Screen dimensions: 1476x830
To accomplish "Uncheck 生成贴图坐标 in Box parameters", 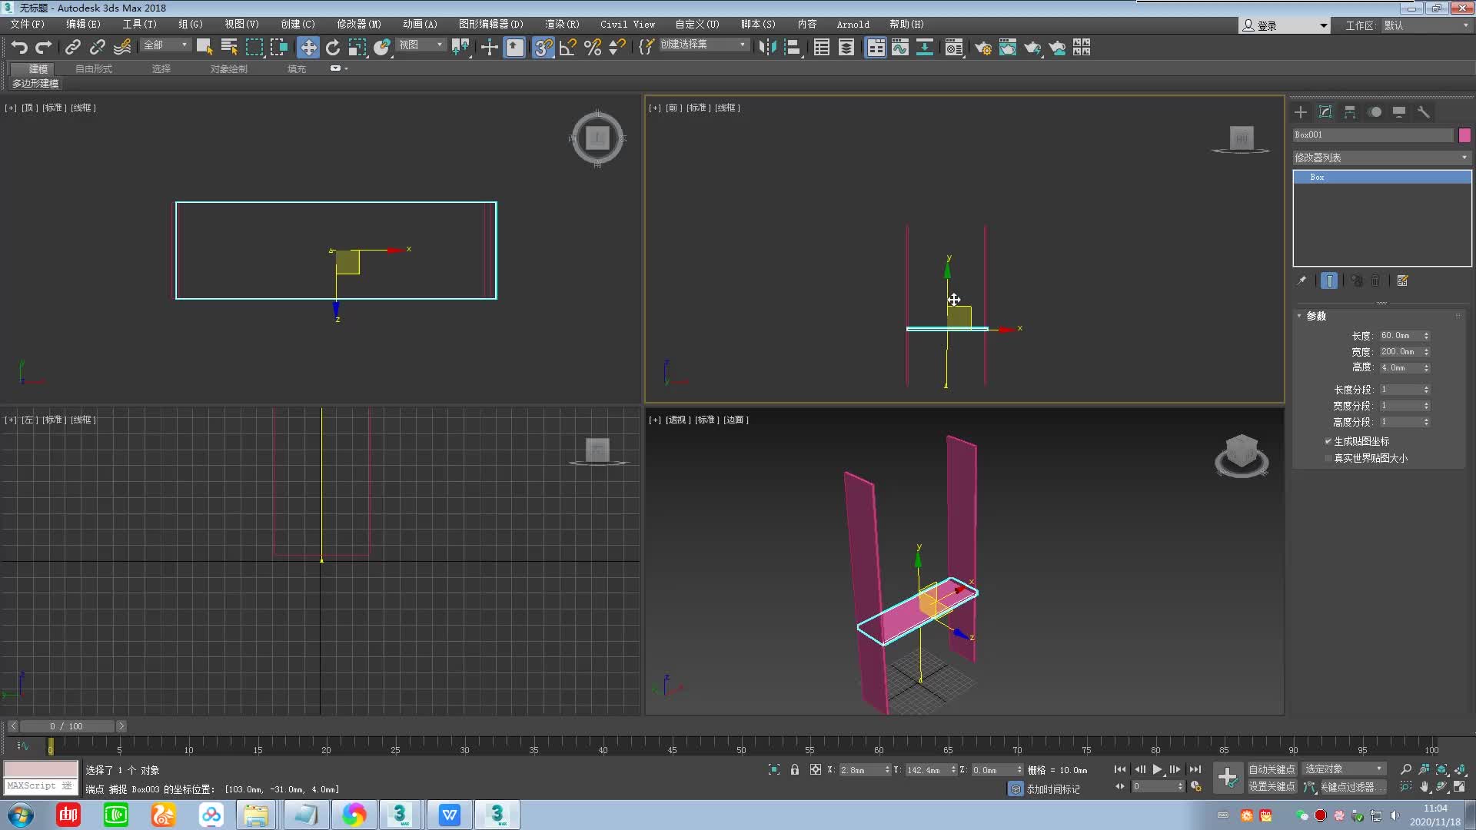I will pyautogui.click(x=1328, y=441).
